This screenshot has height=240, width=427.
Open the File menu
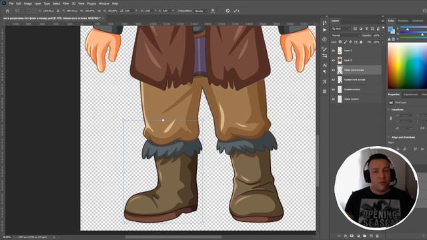pos(11,3)
